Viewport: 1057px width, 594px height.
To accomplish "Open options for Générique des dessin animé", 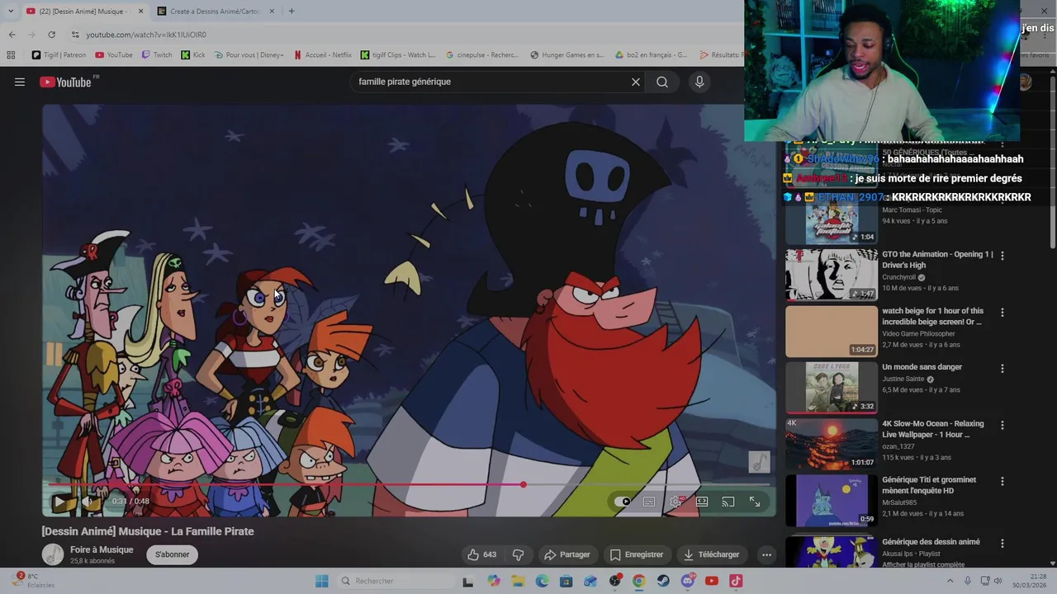I will 1002,544.
